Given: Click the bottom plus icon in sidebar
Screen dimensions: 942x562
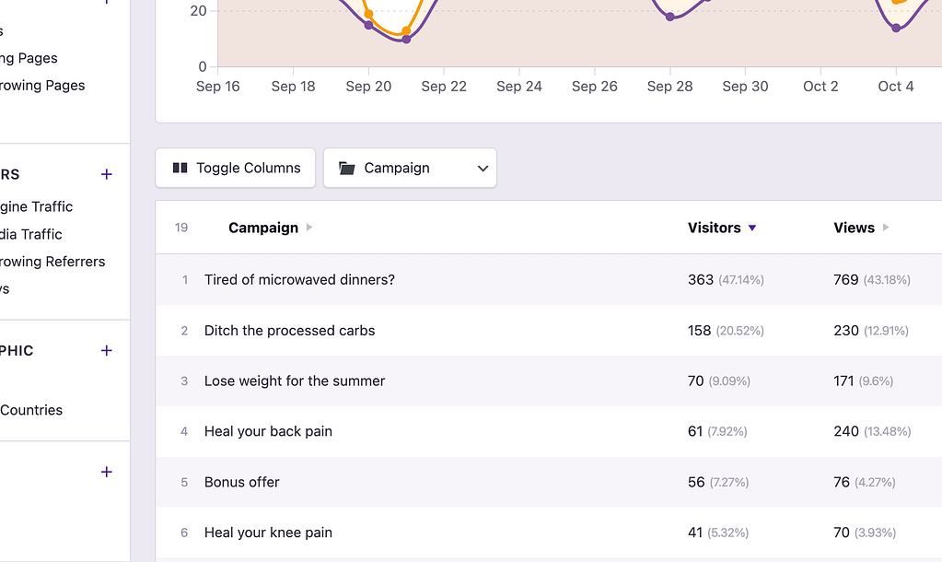Looking at the screenshot, I should click(106, 472).
